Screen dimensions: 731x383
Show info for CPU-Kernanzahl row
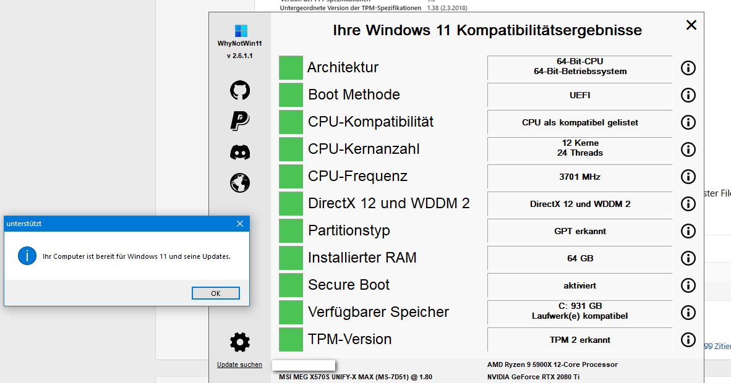pyautogui.click(x=688, y=149)
